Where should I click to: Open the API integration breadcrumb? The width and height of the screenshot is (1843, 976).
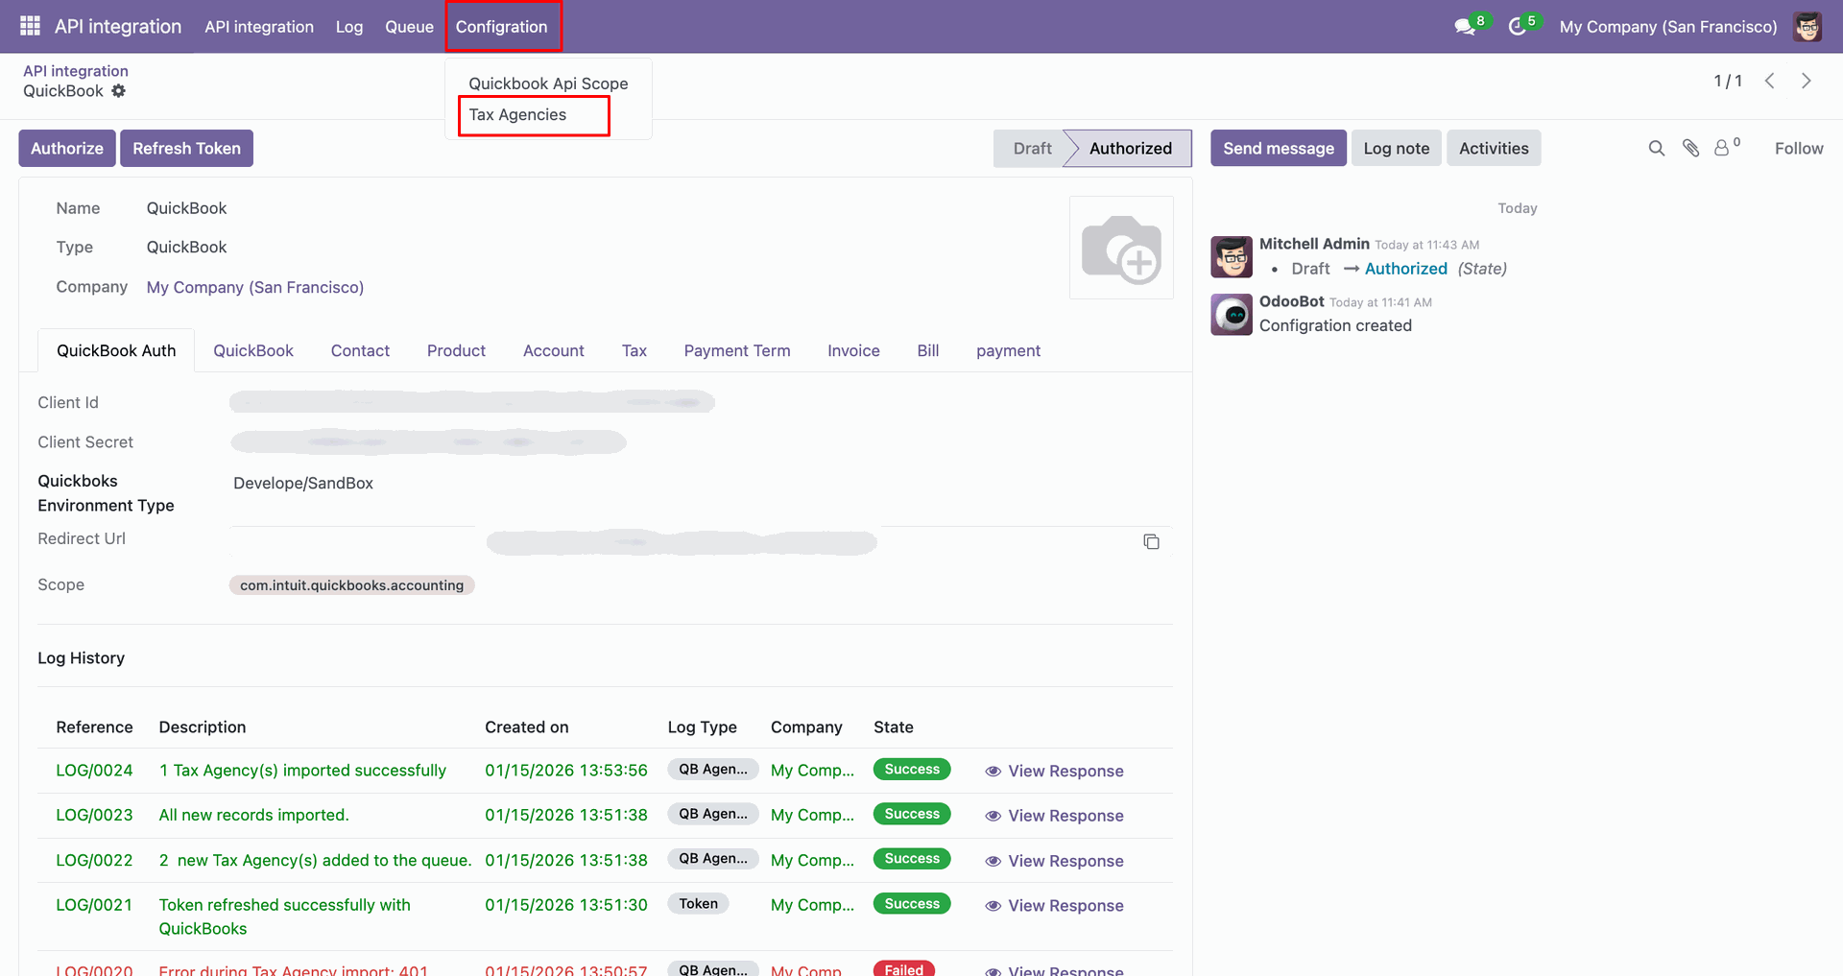pos(76,71)
